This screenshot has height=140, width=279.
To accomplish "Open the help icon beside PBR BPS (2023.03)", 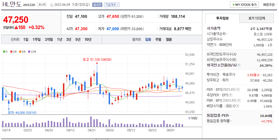I will coord(239,100).
